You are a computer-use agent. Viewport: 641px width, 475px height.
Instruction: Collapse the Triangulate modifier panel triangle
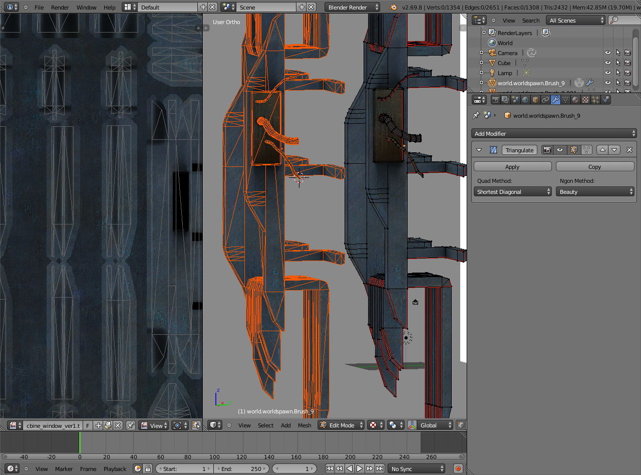click(479, 150)
